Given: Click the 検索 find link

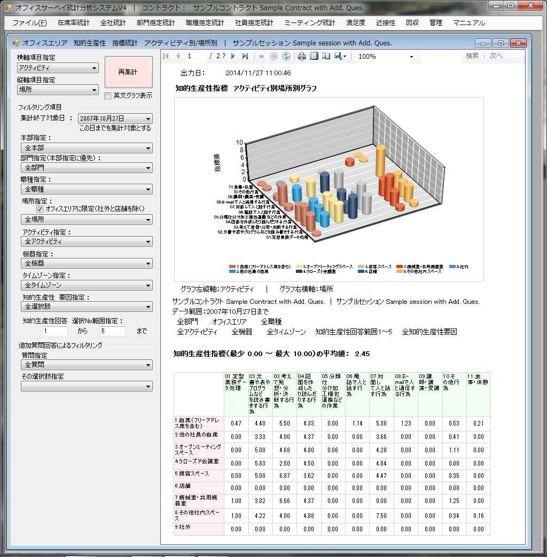Looking at the screenshot, I should pyautogui.click(x=472, y=56).
